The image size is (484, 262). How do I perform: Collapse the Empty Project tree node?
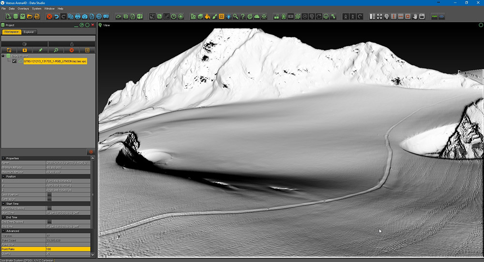click(3, 56)
